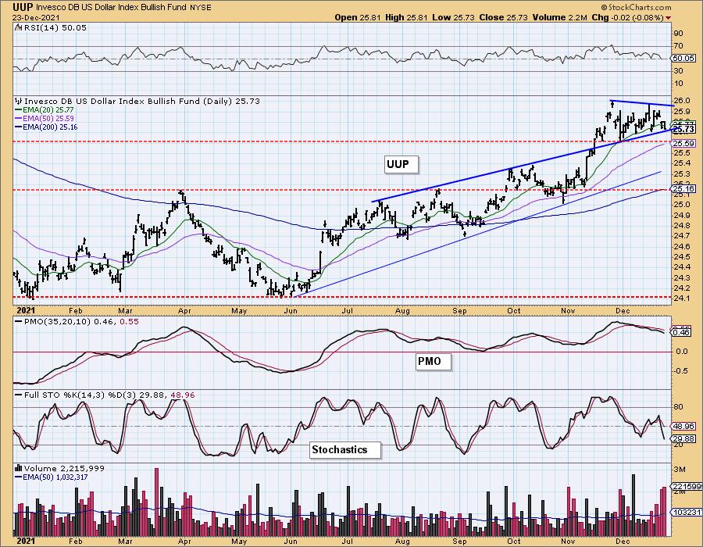Click the 'Volume 2,215,999' panel label

(64, 469)
